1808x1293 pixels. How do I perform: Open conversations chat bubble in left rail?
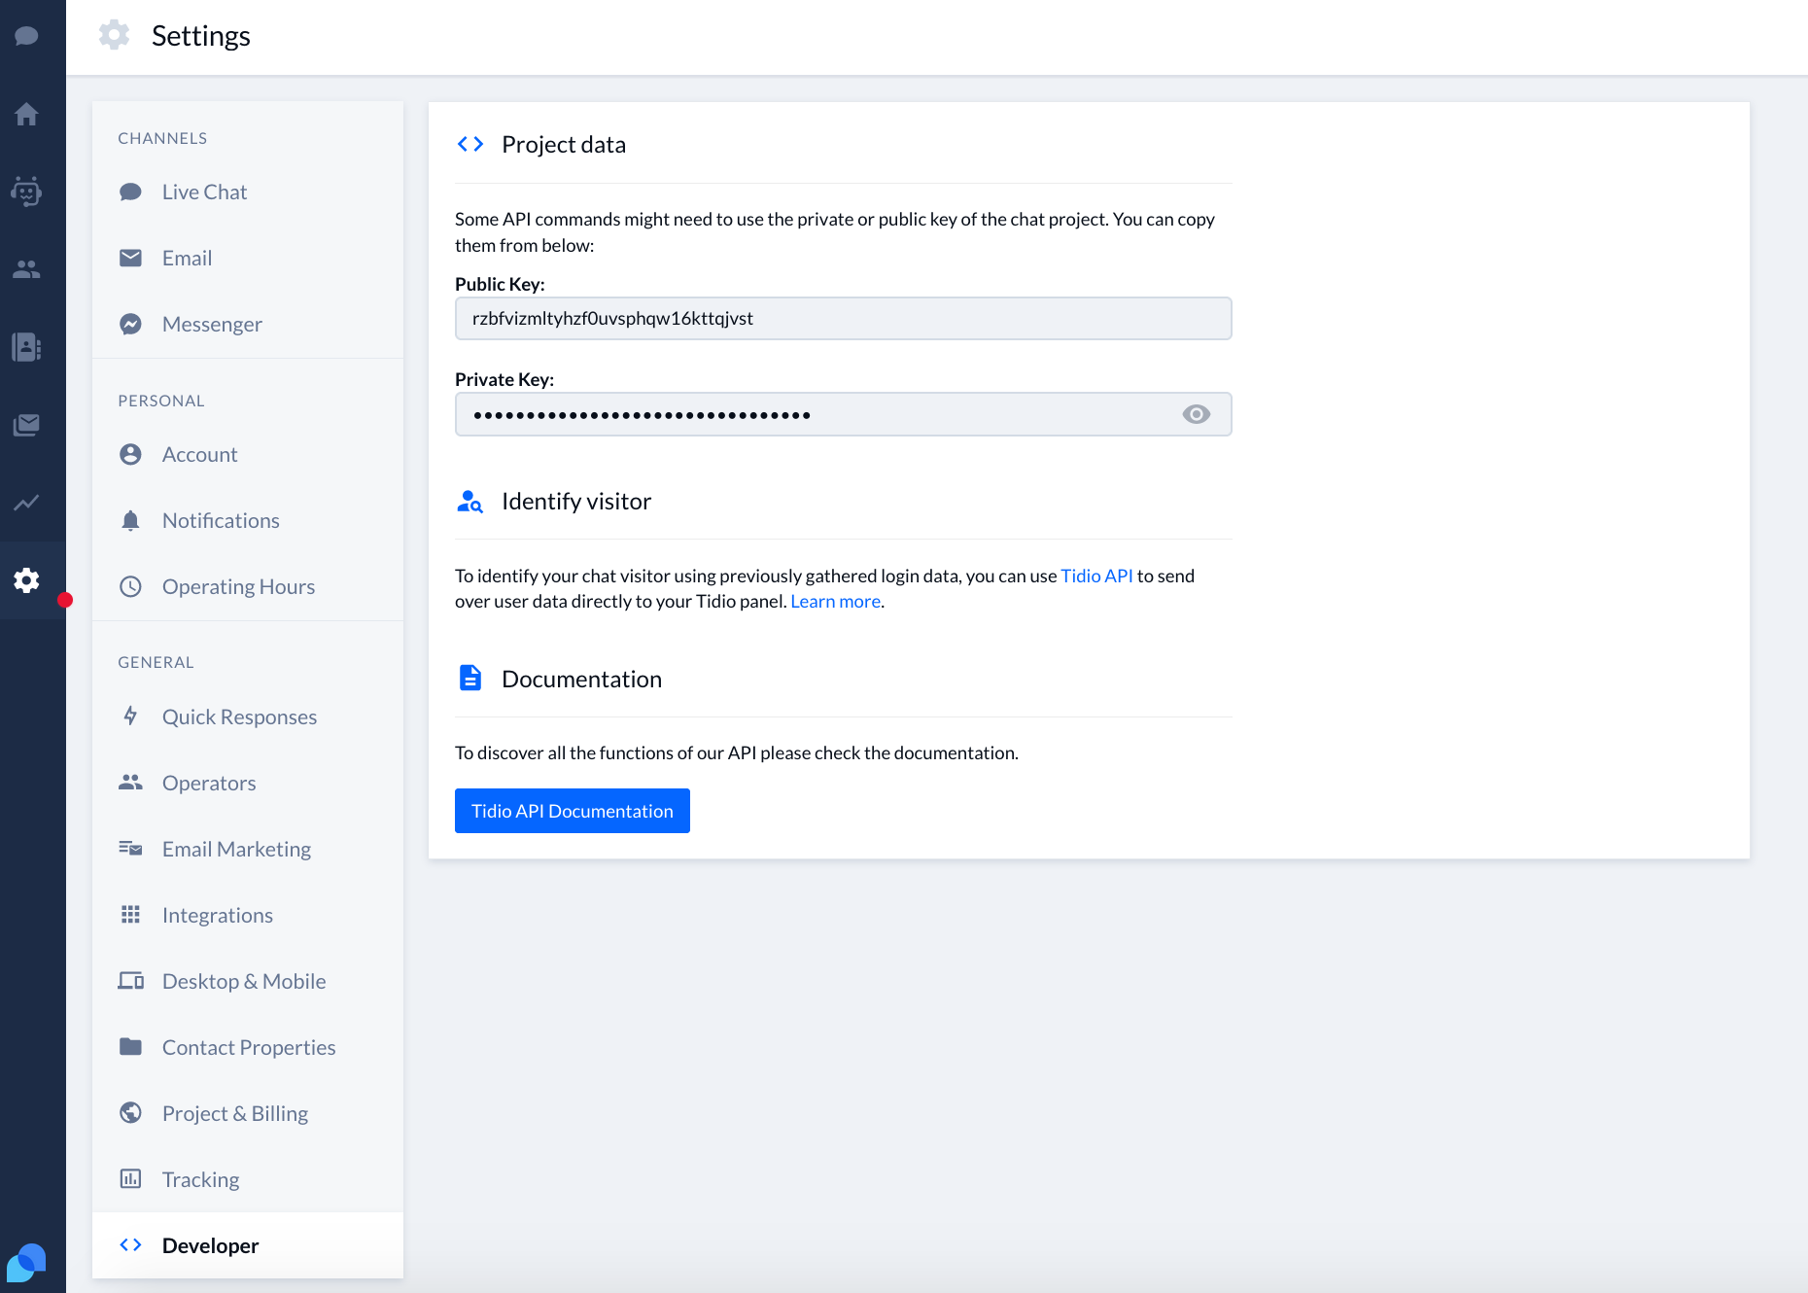click(x=27, y=36)
